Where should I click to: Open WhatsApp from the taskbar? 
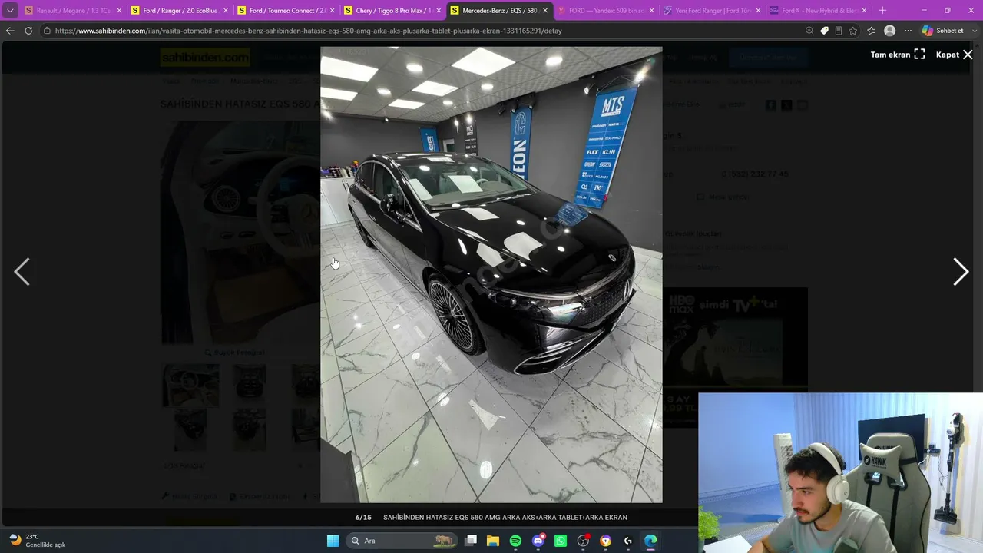click(x=561, y=541)
